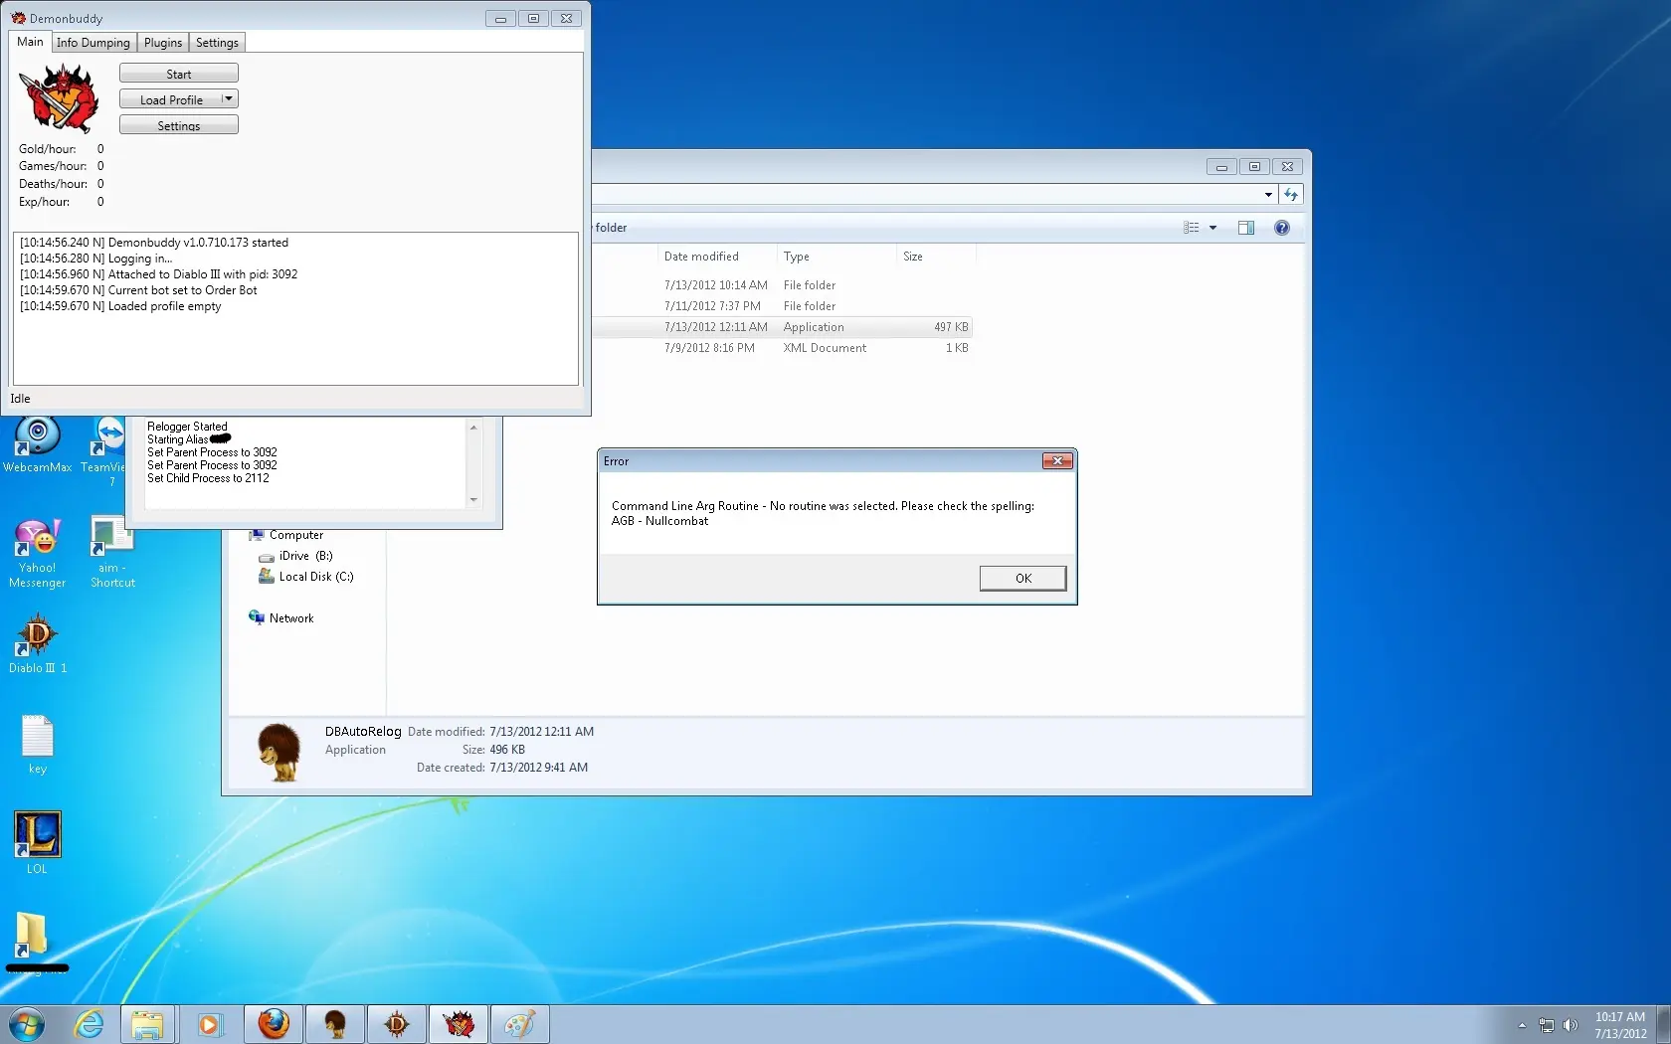
Task: Click the DBAutoRelog lion icon in details pane
Action: click(x=278, y=752)
